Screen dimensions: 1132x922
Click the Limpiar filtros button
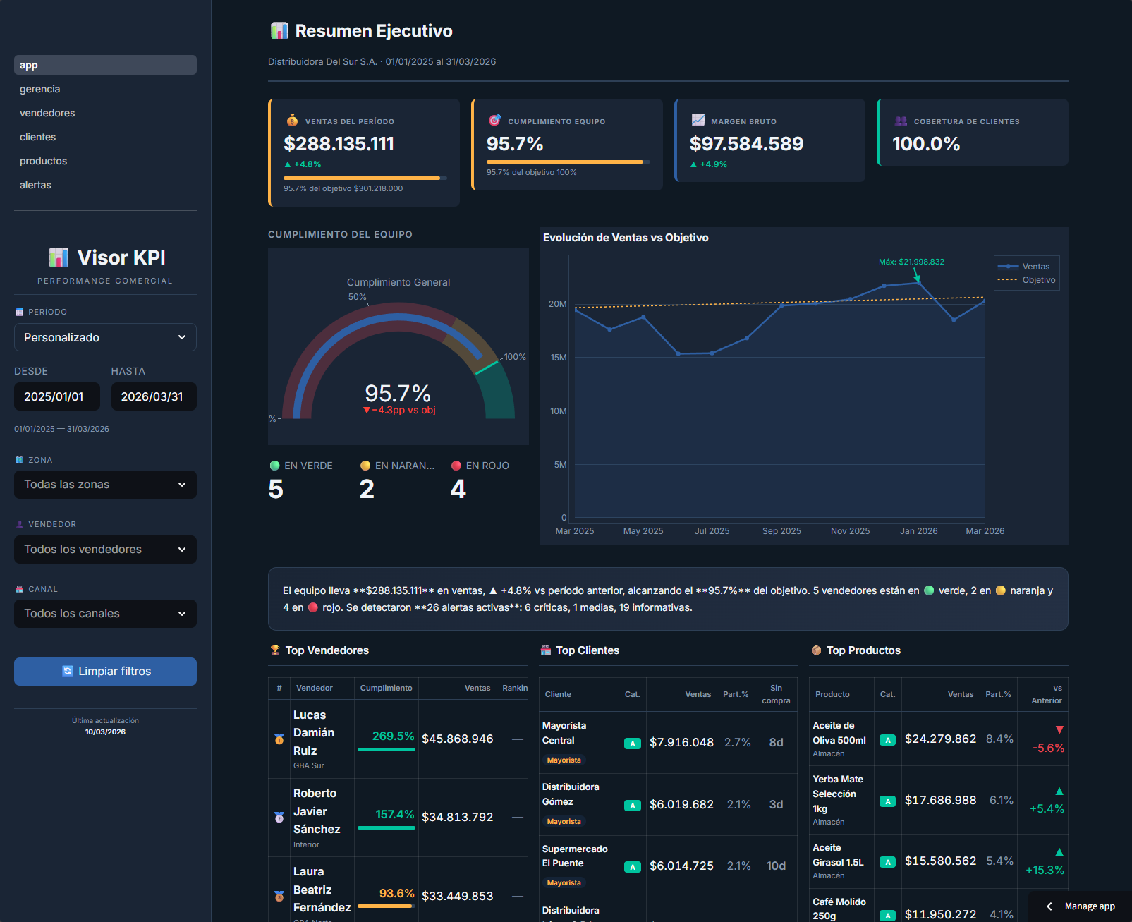[x=105, y=672]
